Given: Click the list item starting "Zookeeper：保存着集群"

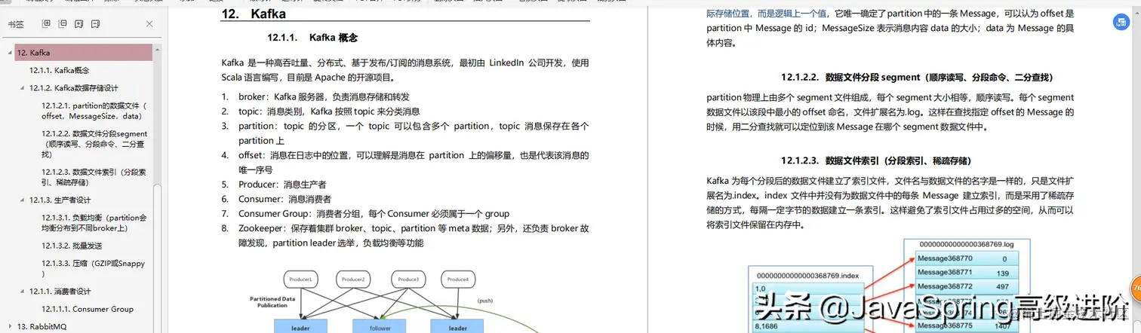Looking at the screenshot, I should (414, 235).
